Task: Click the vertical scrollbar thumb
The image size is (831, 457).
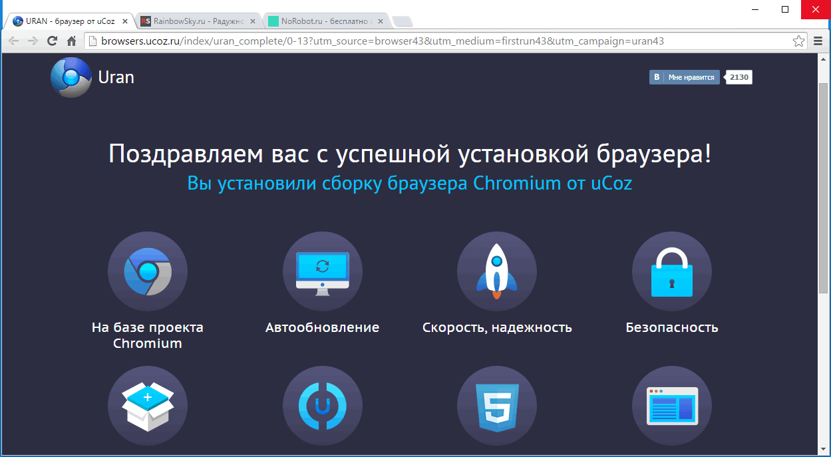Action: [824, 190]
